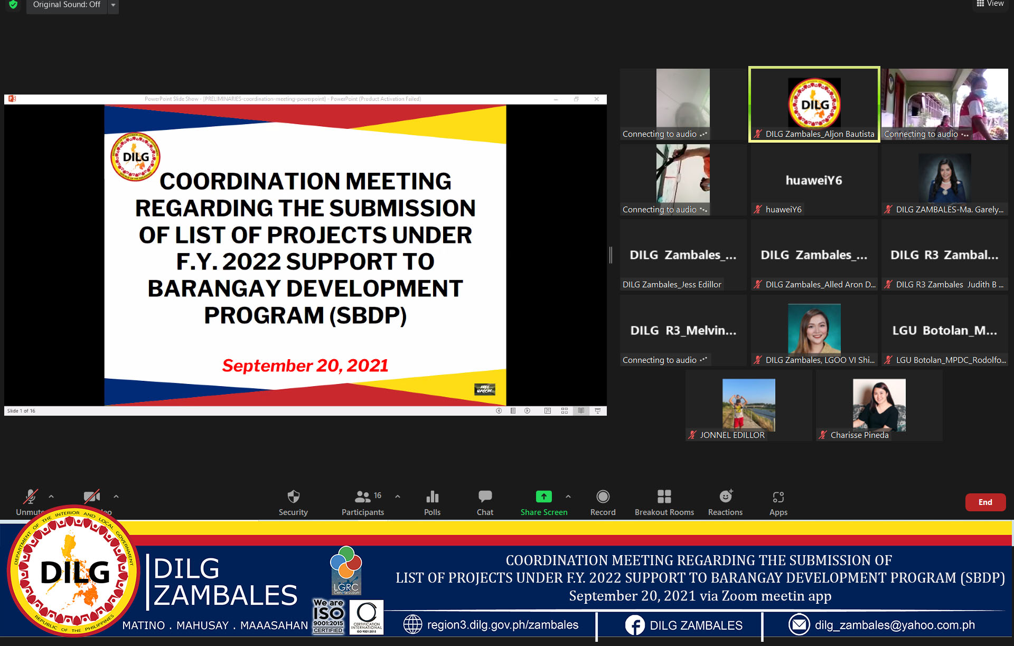Select LGU Botolan_MPDC_Rodolfo tile
The width and height of the screenshot is (1014, 646).
945,330
